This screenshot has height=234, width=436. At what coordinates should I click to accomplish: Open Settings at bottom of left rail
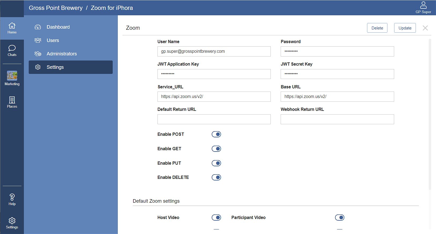(12, 223)
